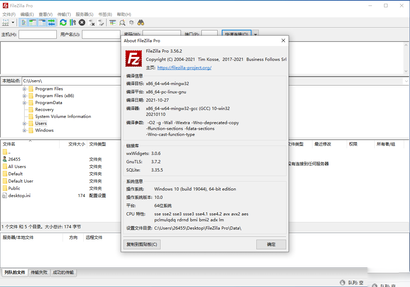Click the 主机(H) host input field
The height and width of the screenshot is (287, 410).
pyautogui.click(x=38, y=35)
